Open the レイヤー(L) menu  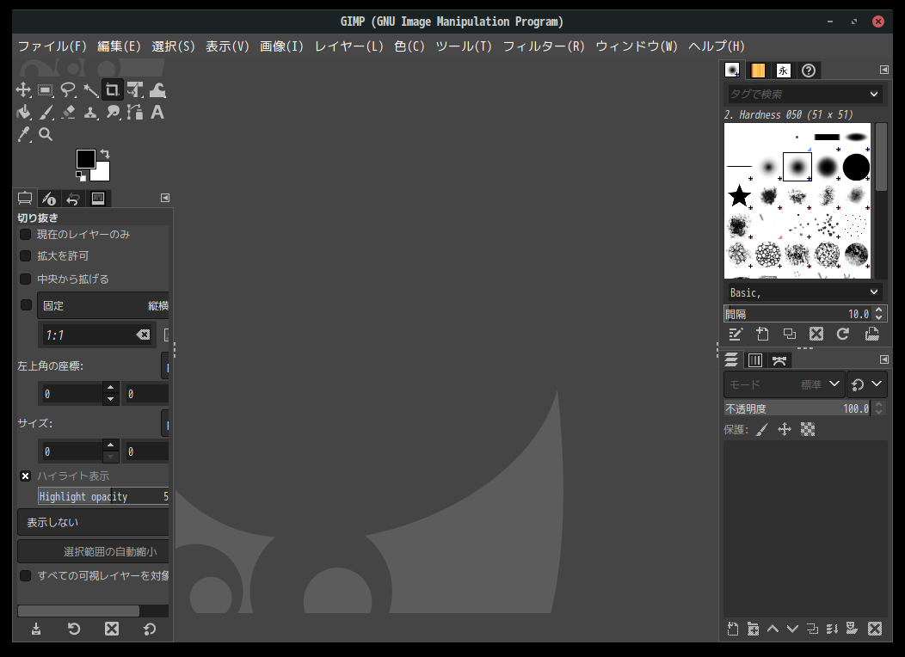348,46
